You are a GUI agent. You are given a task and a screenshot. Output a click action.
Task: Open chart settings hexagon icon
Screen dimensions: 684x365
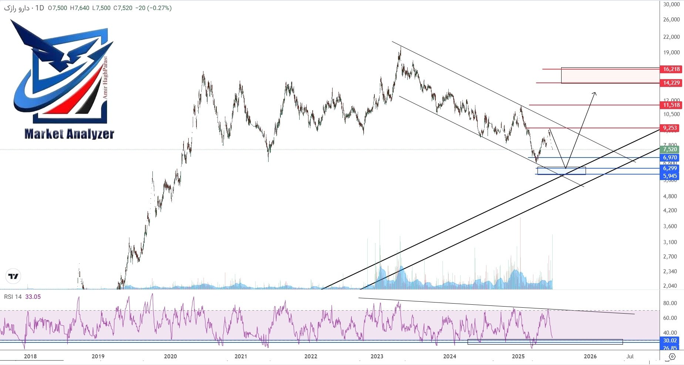tap(672, 356)
